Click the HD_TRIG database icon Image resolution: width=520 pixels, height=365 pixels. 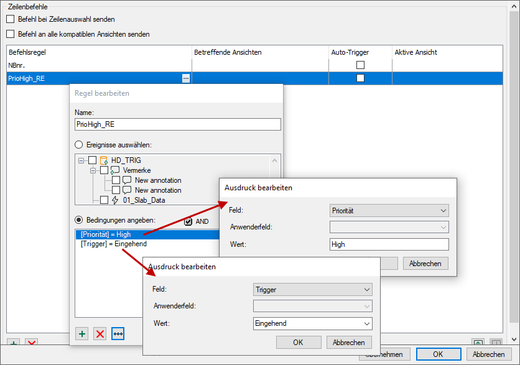[x=104, y=160]
